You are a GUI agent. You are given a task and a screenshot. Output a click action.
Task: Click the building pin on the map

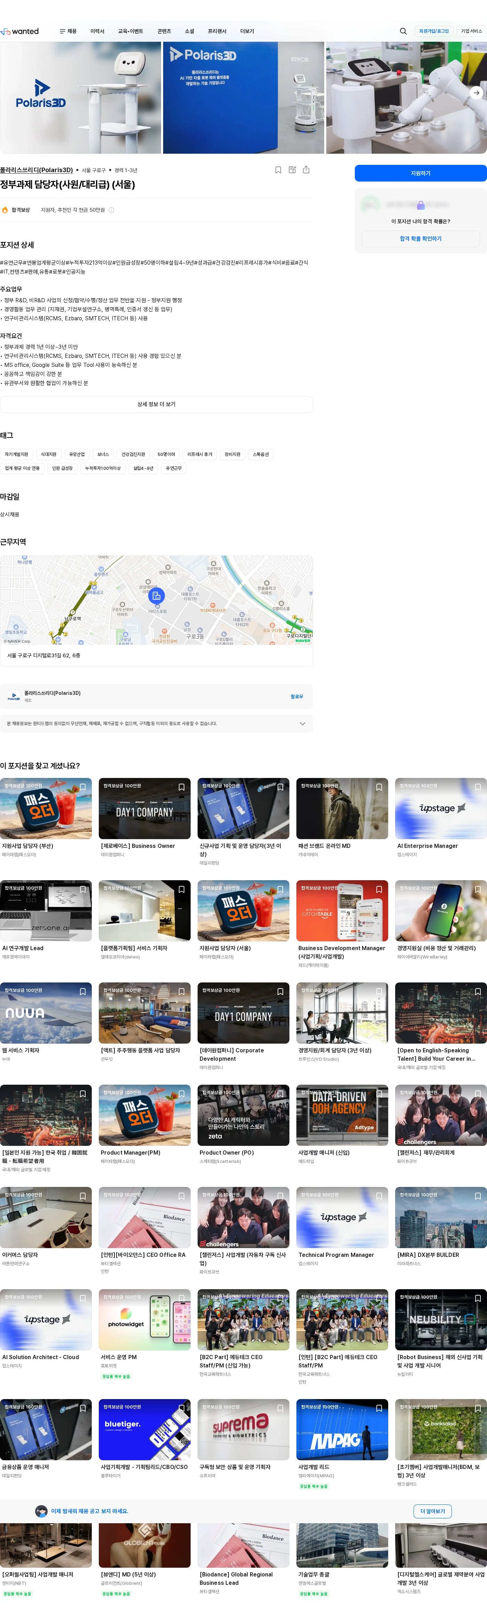click(x=156, y=595)
